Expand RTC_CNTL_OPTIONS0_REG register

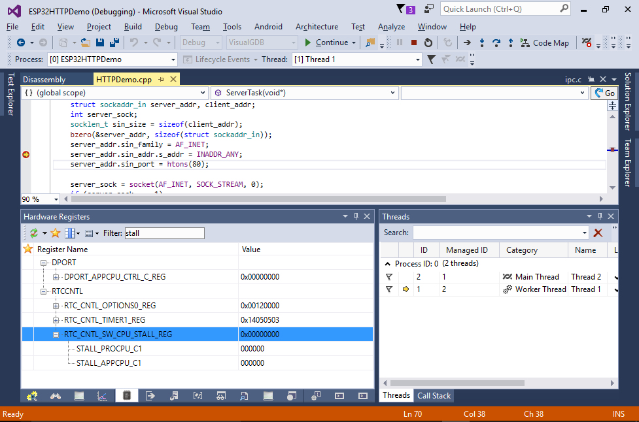coord(56,306)
